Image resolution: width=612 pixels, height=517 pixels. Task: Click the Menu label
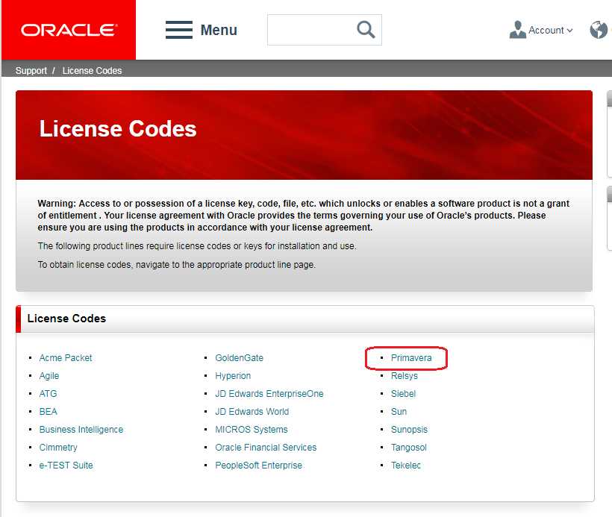pyautogui.click(x=219, y=30)
